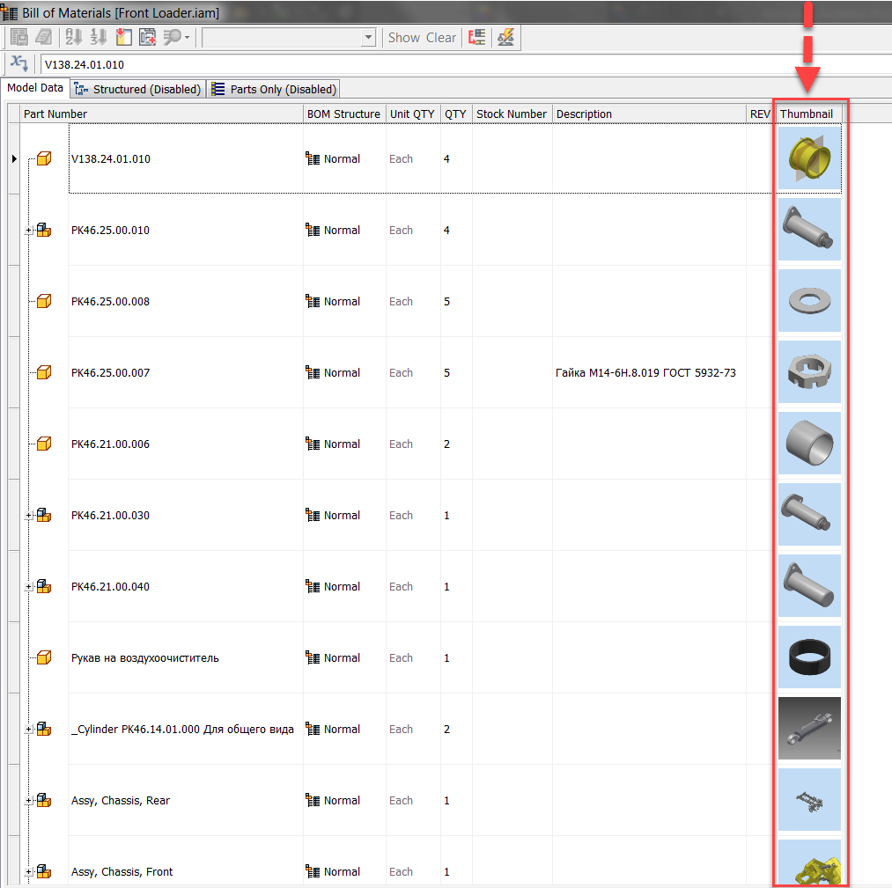Click the Thumbnail column header
This screenshot has width=892, height=888.
click(x=807, y=114)
